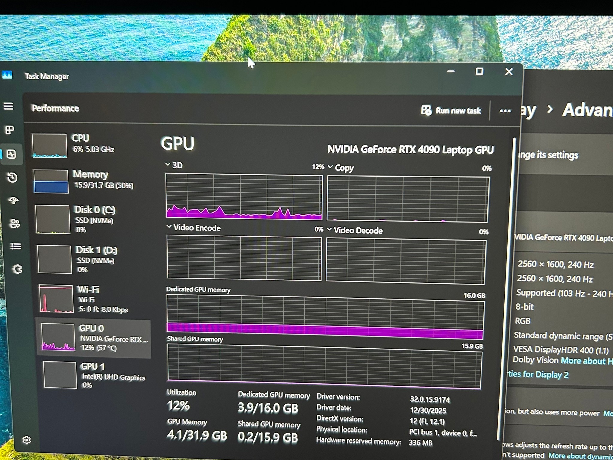
Task: Click the Performance page heading
Action: (x=55, y=108)
